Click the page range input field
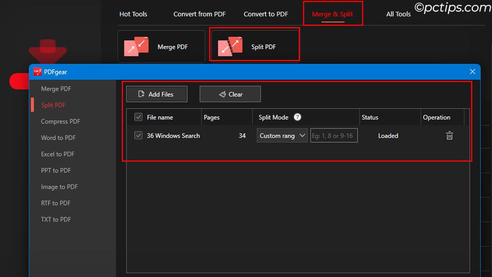This screenshot has width=492, height=277. click(x=334, y=136)
